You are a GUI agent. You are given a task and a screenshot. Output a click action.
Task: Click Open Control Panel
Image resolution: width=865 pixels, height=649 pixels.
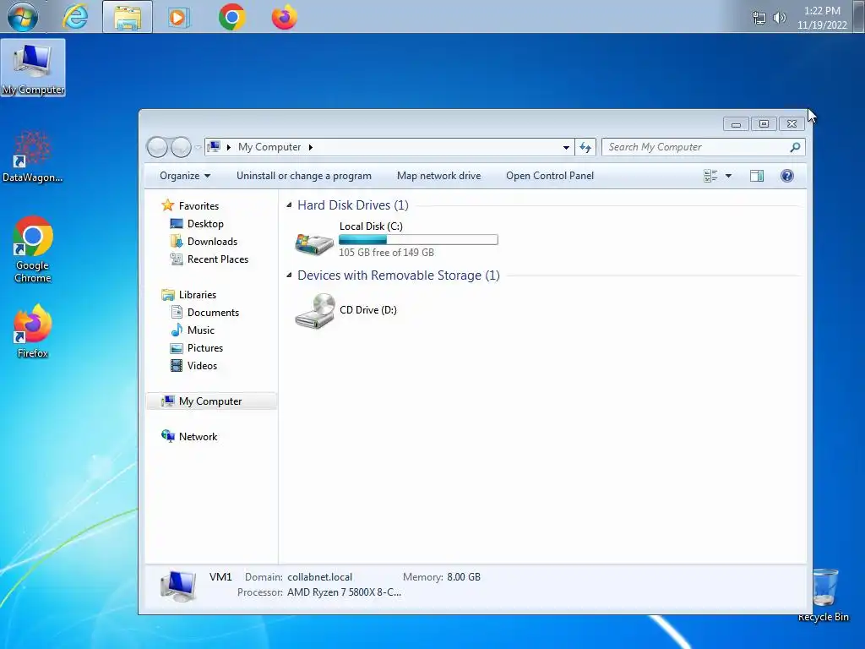(550, 176)
